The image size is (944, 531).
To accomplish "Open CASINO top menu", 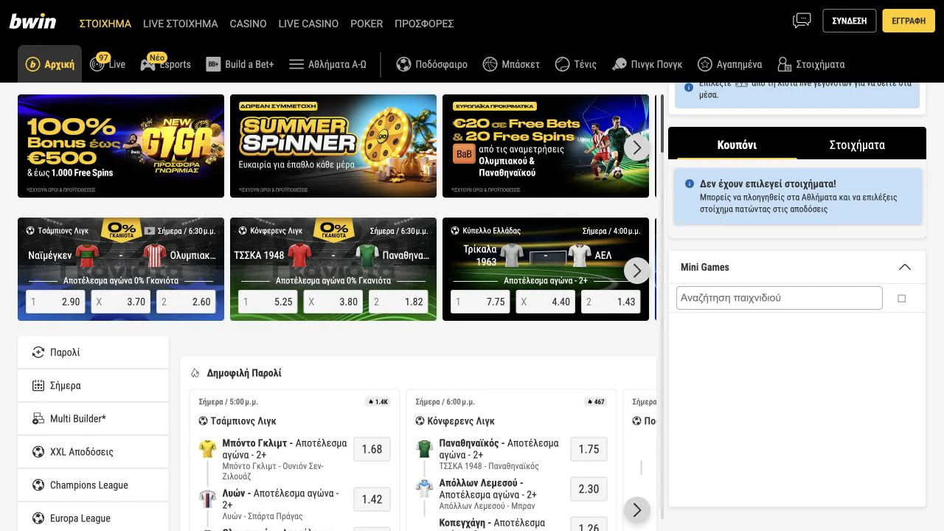I will [x=248, y=24].
